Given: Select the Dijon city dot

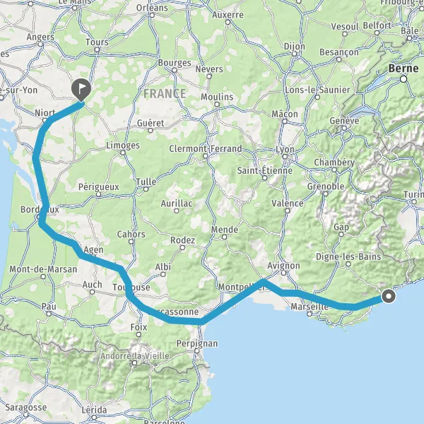Looking at the screenshot, I should click(294, 54).
